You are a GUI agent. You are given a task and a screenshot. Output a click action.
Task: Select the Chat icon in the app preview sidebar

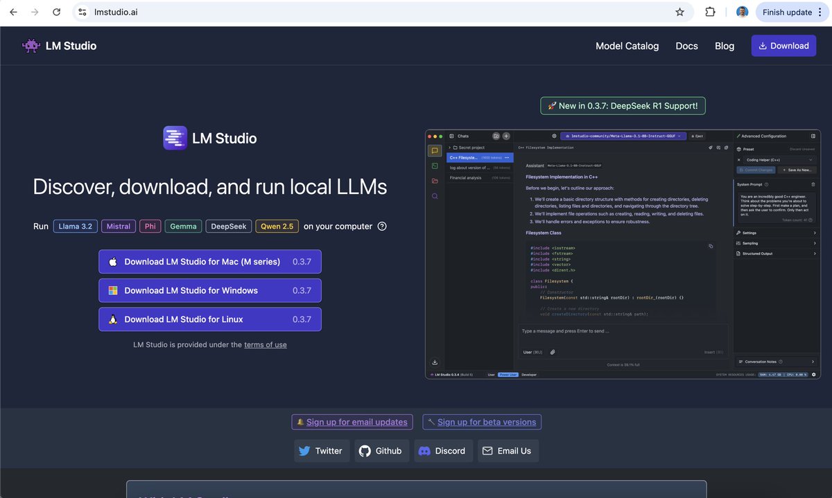coord(435,150)
